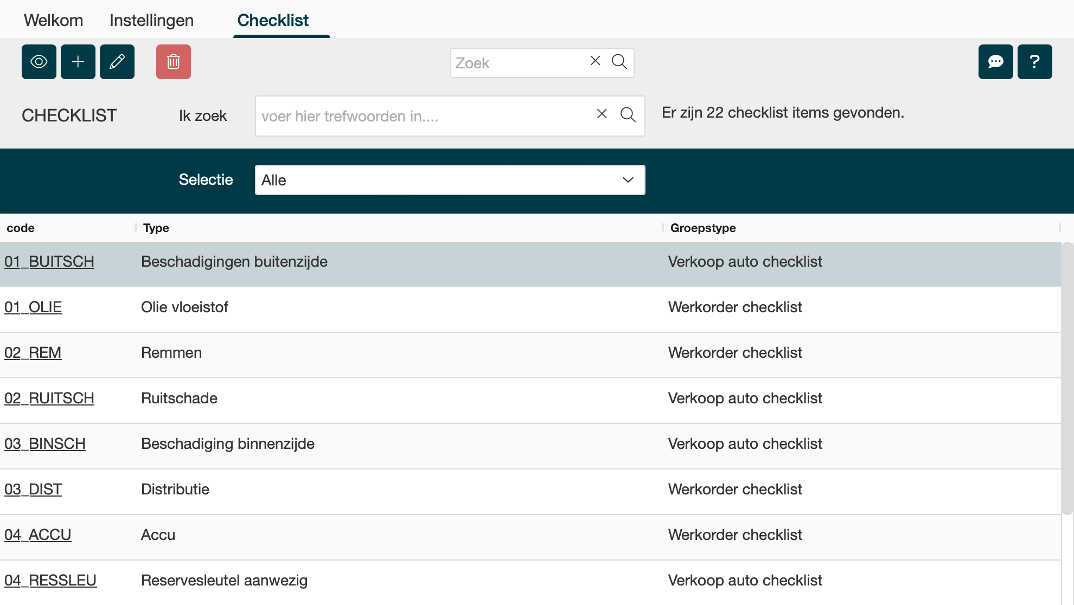Click magnifier in trefwoorden search field
The height and width of the screenshot is (605, 1074).
pyautogui.click(x=628, y=115)
